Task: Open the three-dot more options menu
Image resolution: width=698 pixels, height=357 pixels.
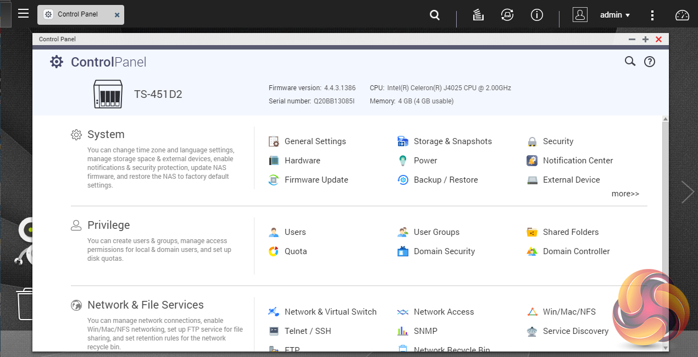Action: tap(652, 15)
